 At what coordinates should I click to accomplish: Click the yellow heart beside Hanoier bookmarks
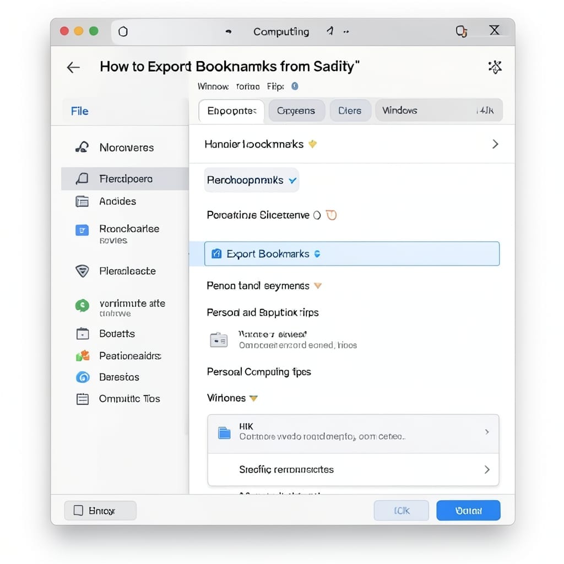click(x=313, y=144)
